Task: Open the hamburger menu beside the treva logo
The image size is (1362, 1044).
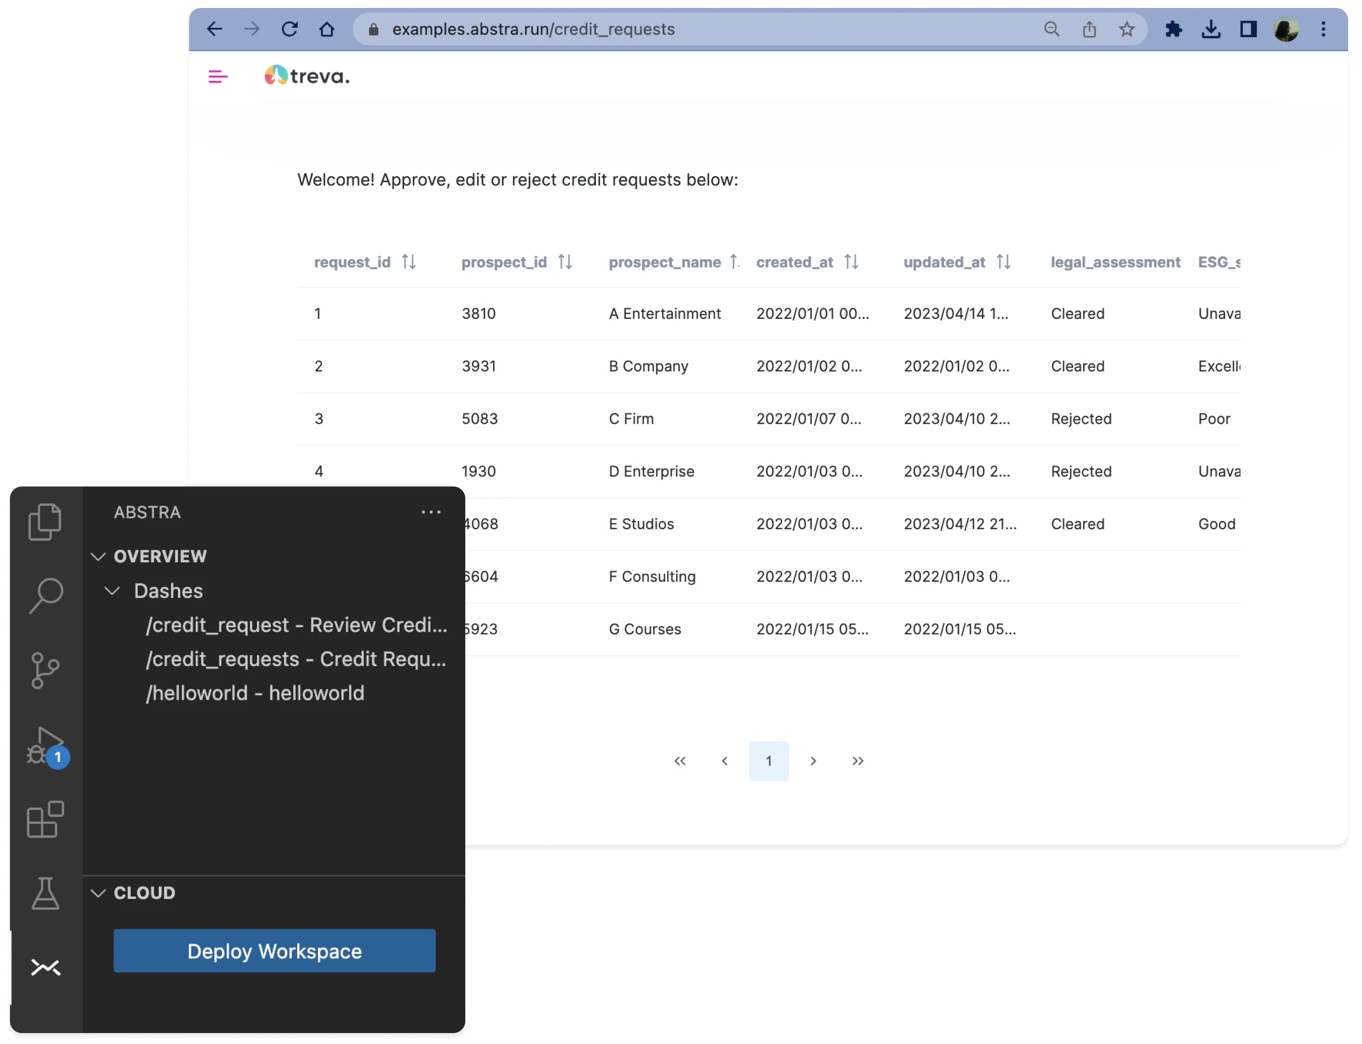Action: coord(218,76)
